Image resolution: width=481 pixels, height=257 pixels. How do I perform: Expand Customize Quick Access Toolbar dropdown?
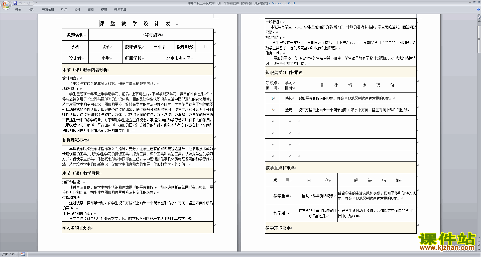36,3
